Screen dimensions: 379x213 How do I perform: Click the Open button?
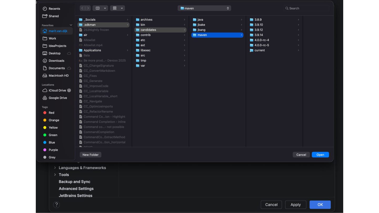click(320, 155)
